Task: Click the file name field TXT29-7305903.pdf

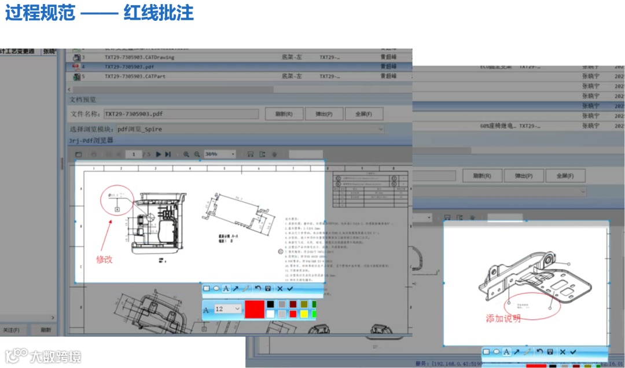Action: (181, 114)
